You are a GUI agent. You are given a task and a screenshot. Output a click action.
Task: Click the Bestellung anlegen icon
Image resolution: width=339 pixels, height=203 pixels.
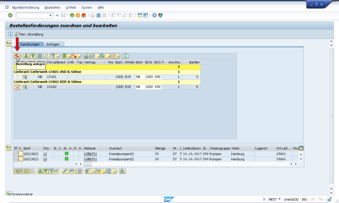pyautogui.click(x=17, y=56)
